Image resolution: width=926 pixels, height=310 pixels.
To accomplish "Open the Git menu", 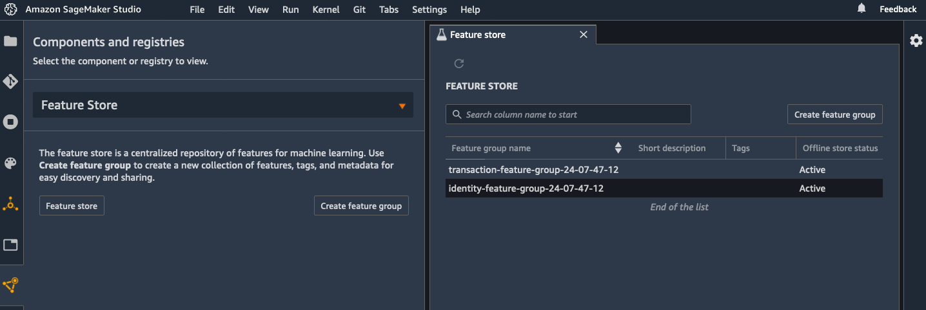I will pos(360,10).
